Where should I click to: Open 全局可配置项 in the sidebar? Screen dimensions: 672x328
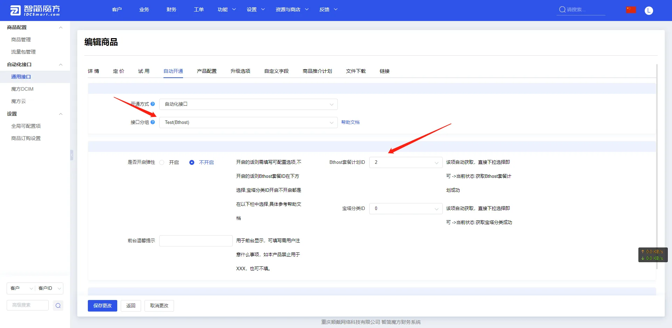point(26,126)
